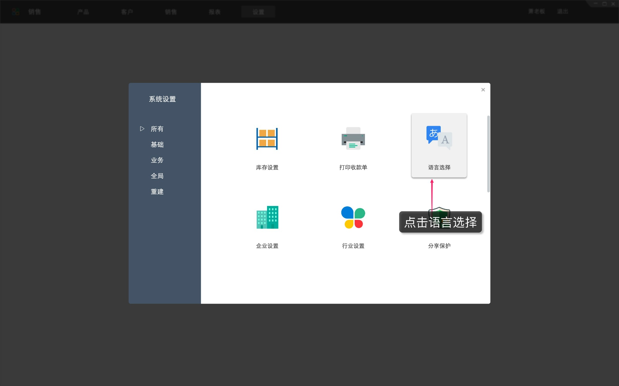Open 打印收款单 (print receipt) settings
Viewport: 619px width, 386px height.
click(353, 146)
